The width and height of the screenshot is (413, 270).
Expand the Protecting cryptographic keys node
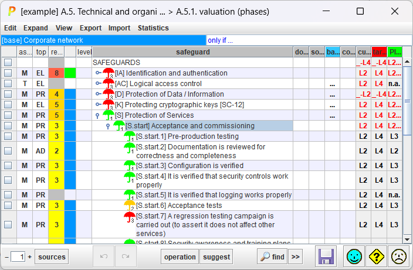[98, 104]
